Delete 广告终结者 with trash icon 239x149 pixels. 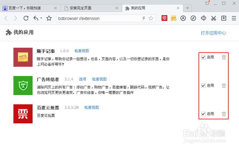point(224,86)
